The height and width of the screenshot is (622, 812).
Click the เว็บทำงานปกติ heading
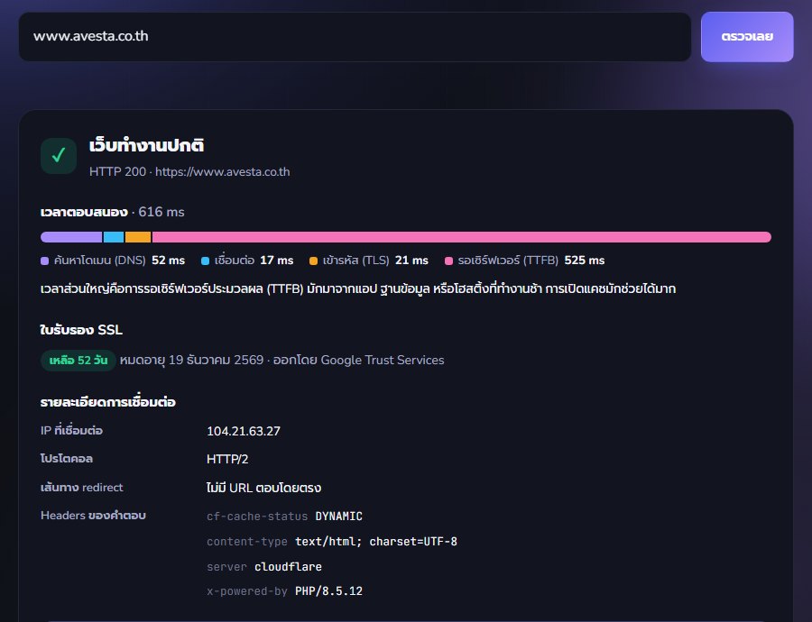(146, 145)
